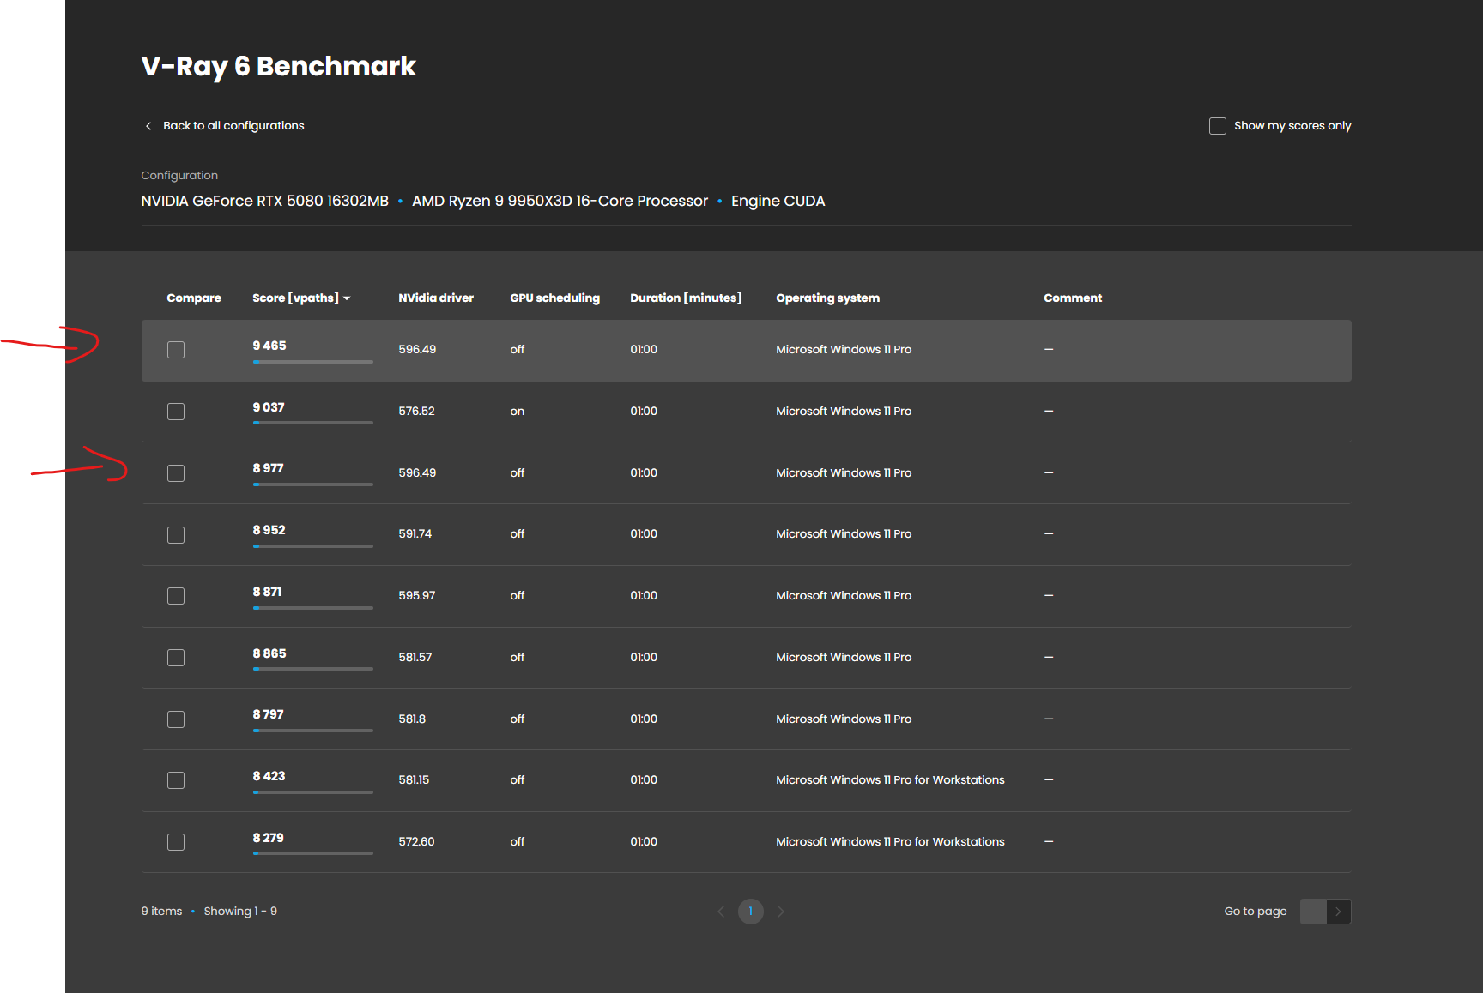Click the score value 8 865
The height and width of the screenshot is (993, 1483).
pos(269,653)
